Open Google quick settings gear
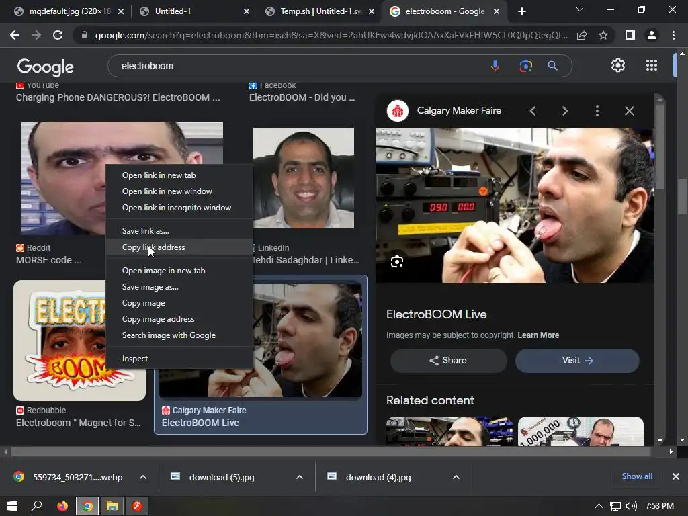The image size is (688, 516). tap(618, 65)
